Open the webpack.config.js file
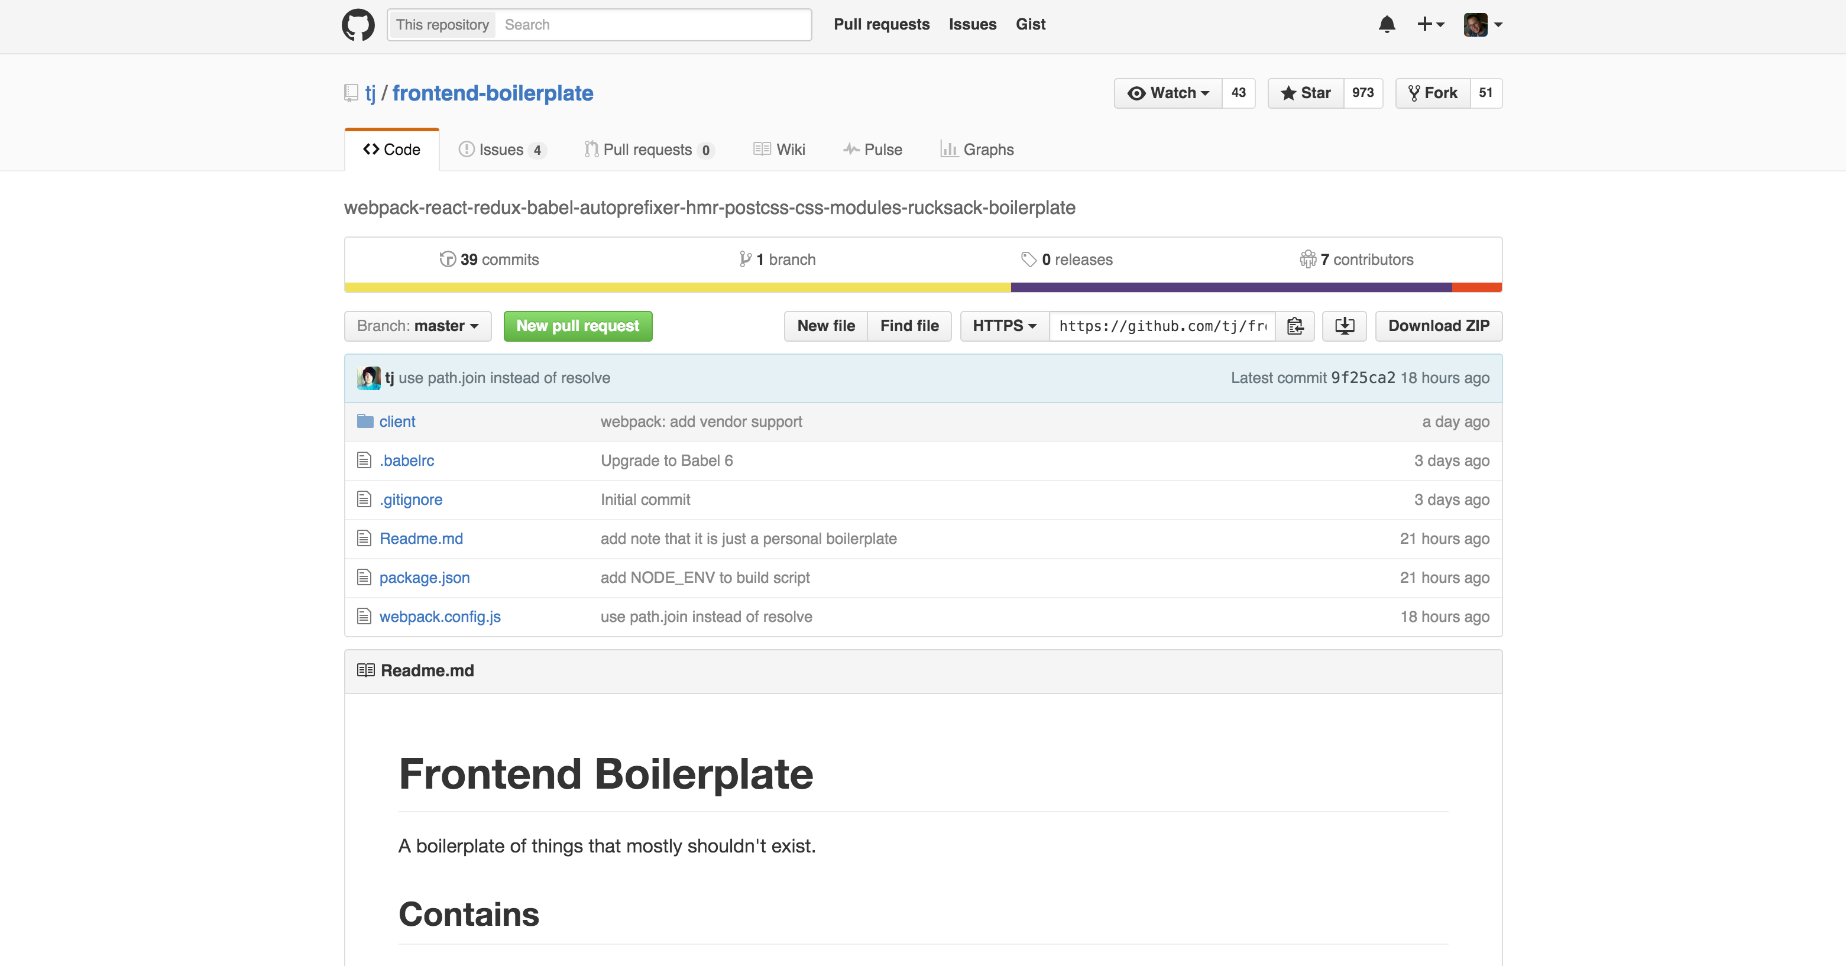 (x=440, y=616)
